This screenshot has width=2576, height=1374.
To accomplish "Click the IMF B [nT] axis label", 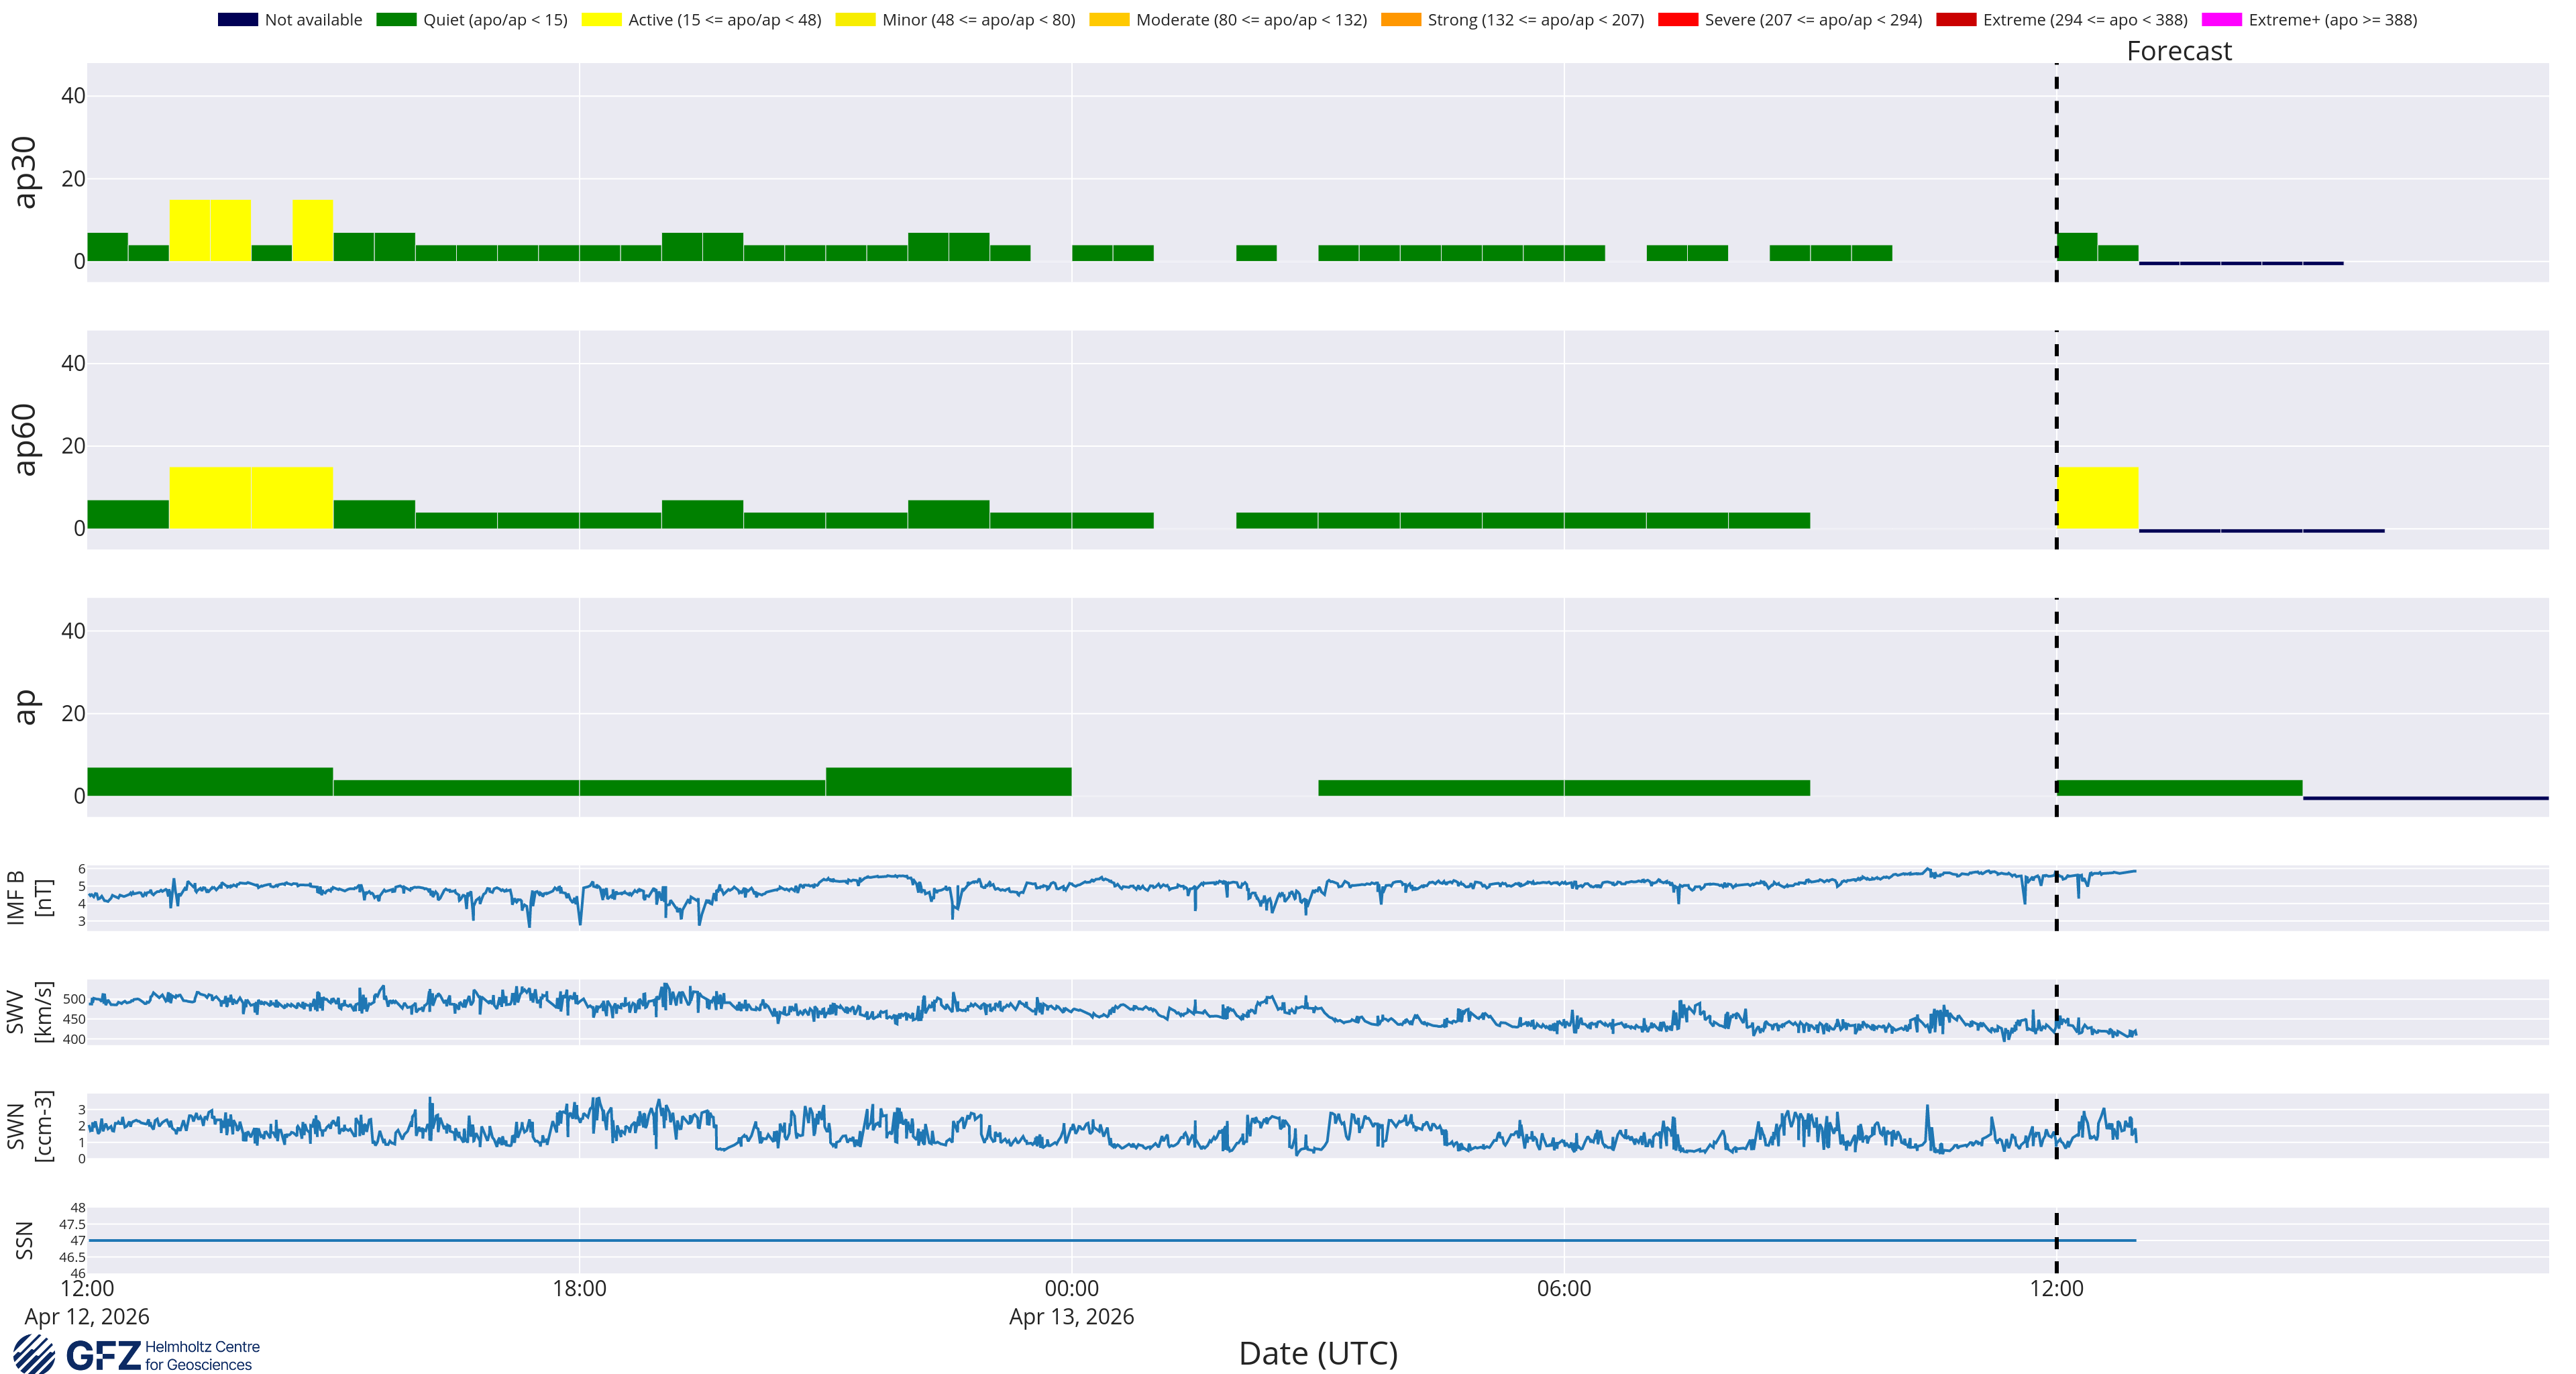I will pyautogui.click(x=29, y=898).
